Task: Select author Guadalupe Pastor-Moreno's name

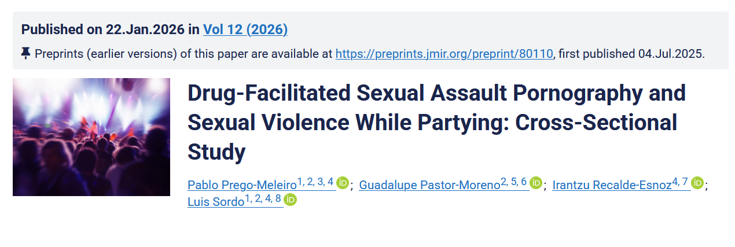Action: (x=429, y=185)
